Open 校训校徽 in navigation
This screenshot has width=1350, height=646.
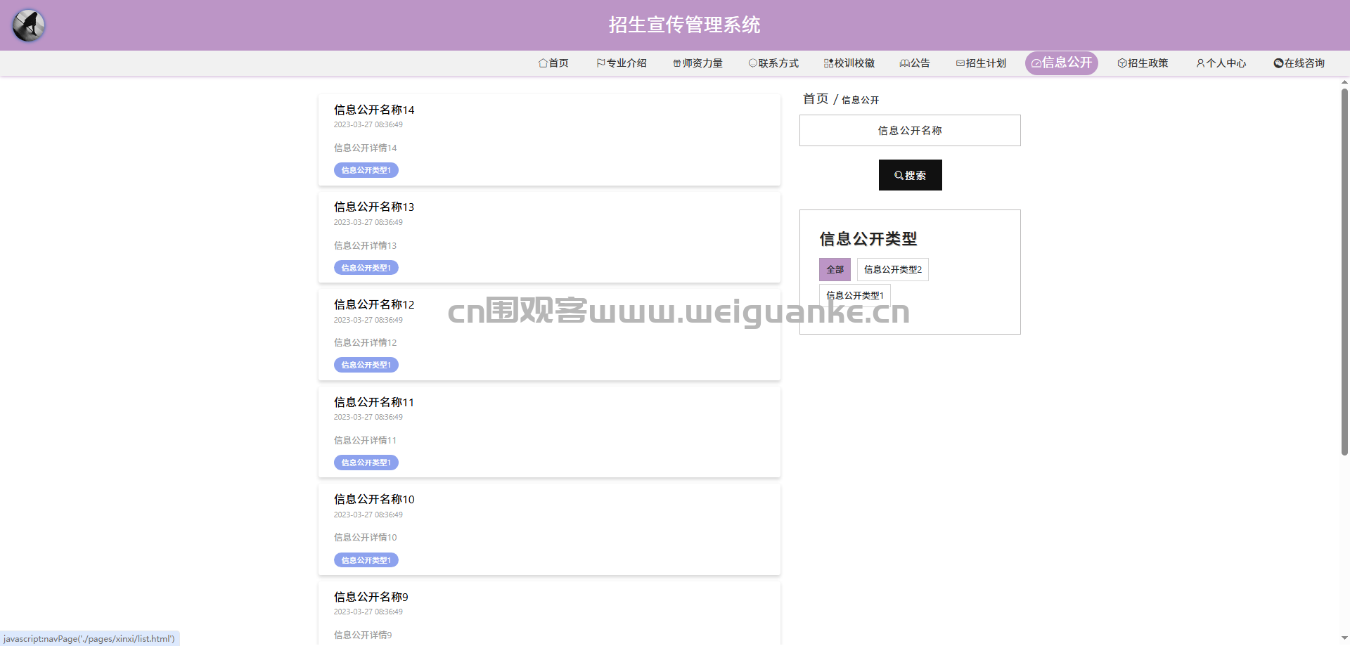[849, 63]
